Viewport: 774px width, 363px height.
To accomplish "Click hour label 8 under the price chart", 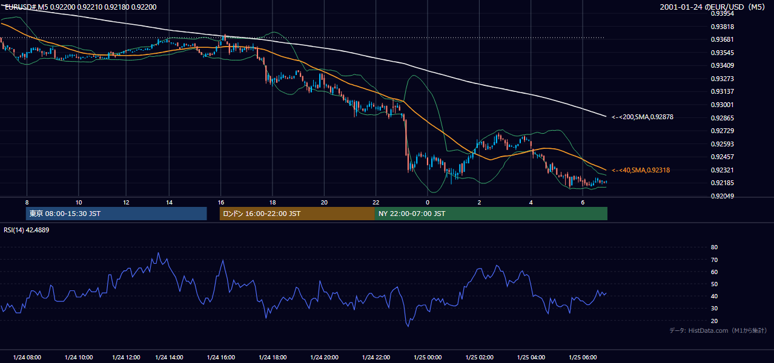I will [27, 202].
